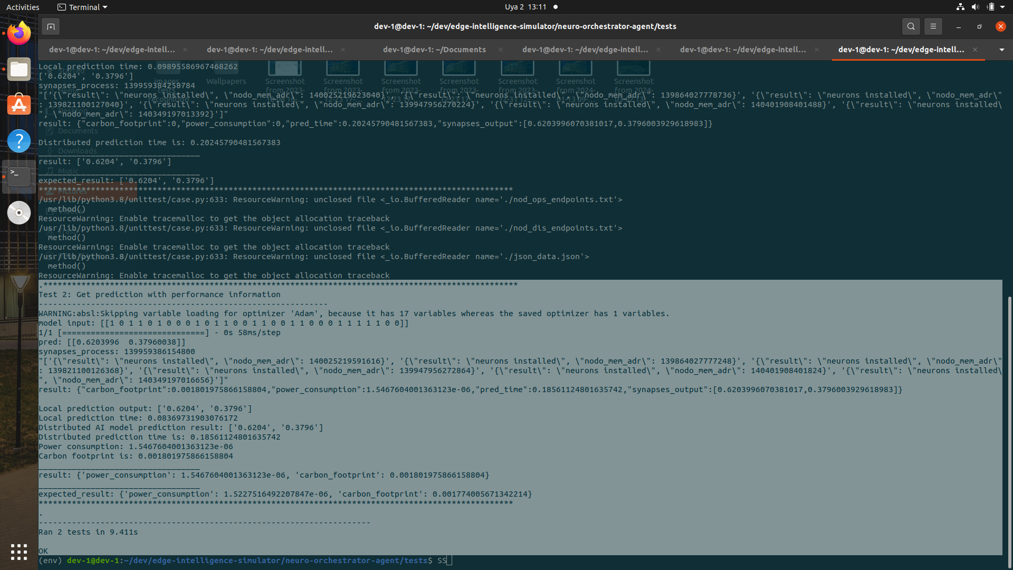The image size is (1013, 570).
Task: Close the ~/Documents tab
Action: (500, 50)
